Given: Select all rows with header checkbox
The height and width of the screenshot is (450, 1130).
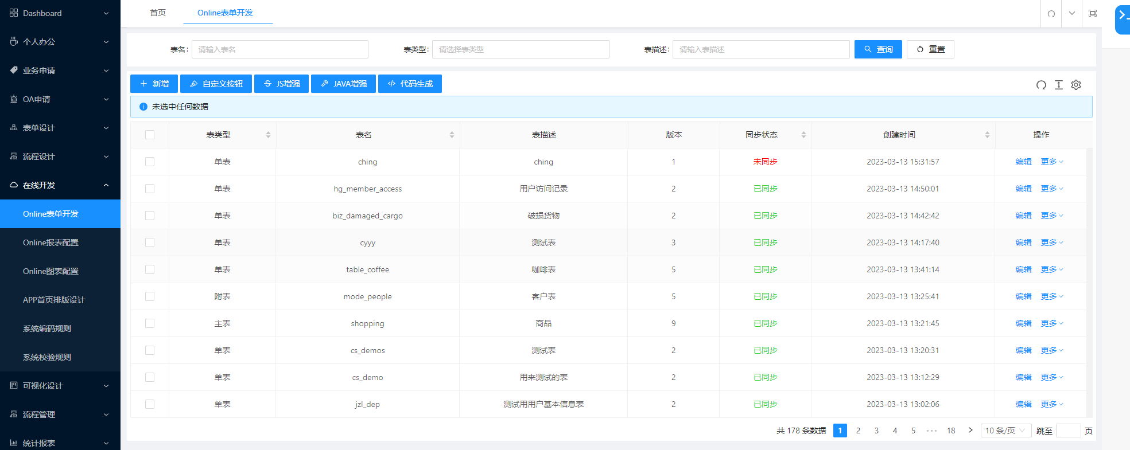Looking at the screenshot, I should point(150,135).
